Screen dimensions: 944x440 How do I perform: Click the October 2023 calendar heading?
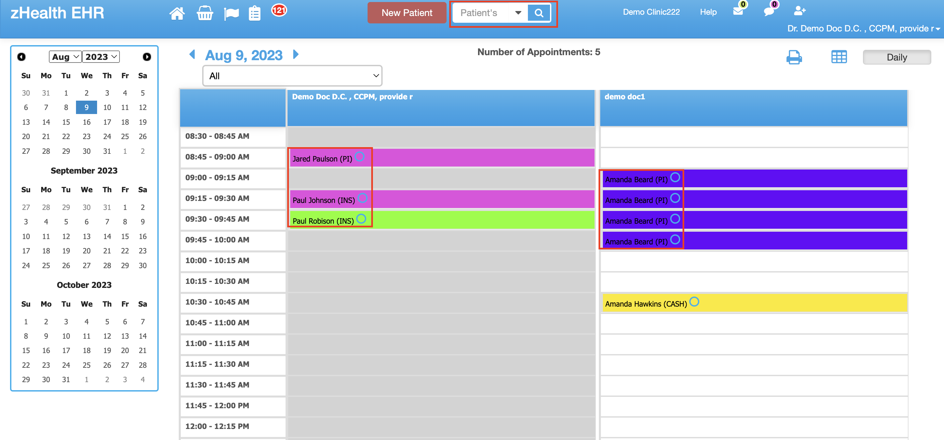click(84, 285)
